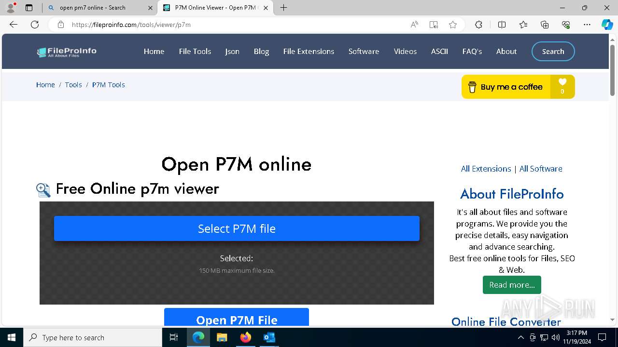Open Copilot sidebar icon
The height and width of the screenshot is (347, 618).
(607, 25)
